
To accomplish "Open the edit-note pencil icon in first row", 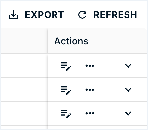I will coord(66,66).
